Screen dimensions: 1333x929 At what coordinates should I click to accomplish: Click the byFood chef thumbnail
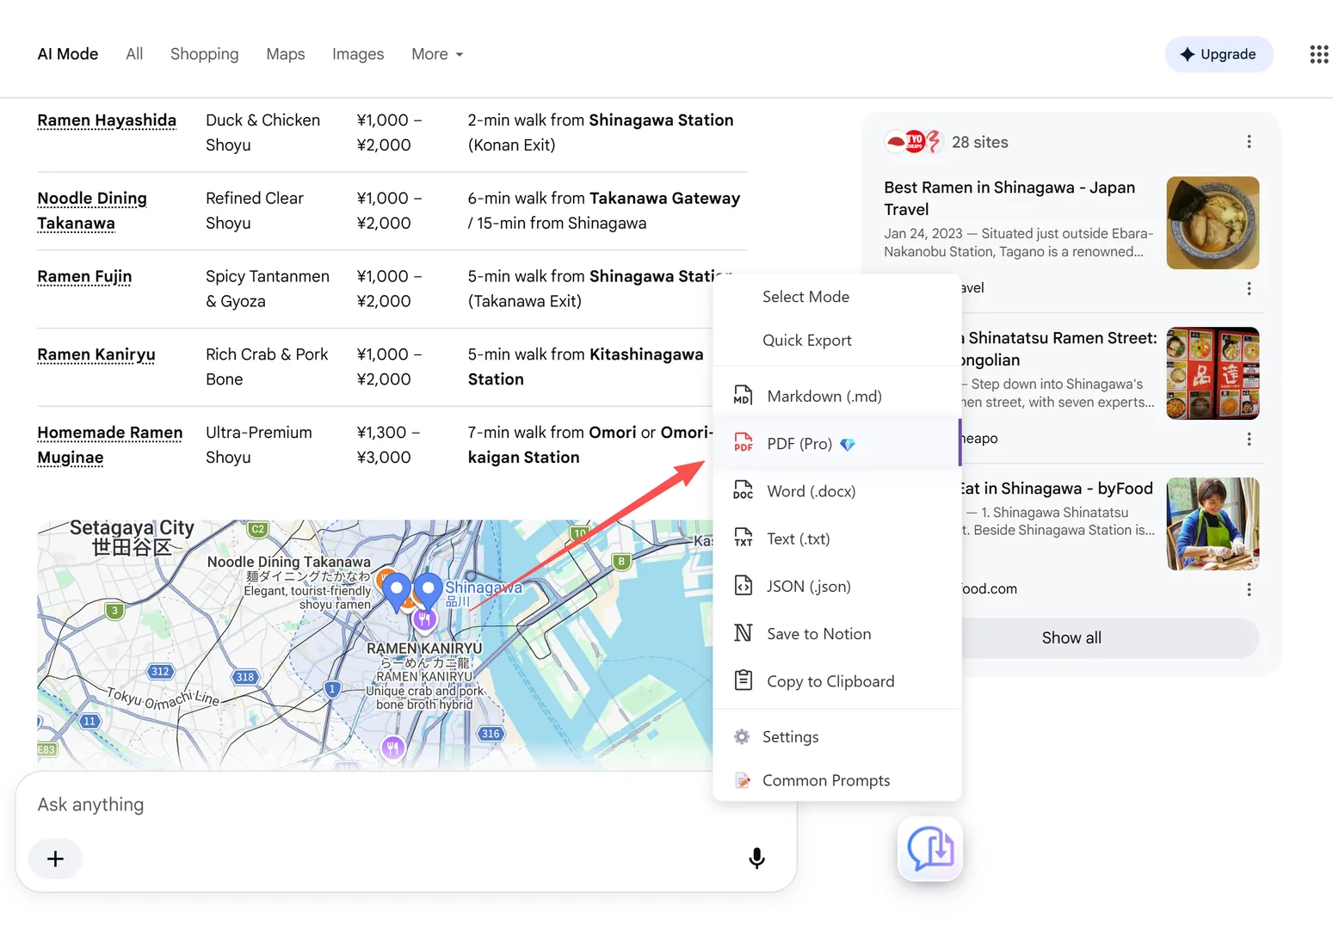click(x=1213, y=524)
